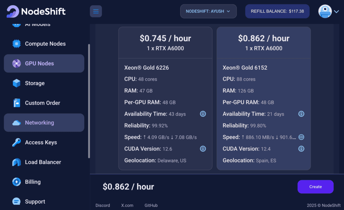Click the footer total $0.862 / hour price

[128, 187]
